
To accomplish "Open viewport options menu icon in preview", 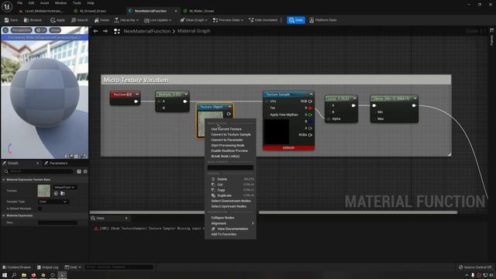I will pos(5,30).
